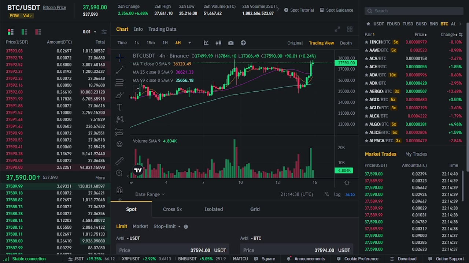Select the trend line drawing tool
Screen dimensions: 469x263
click(119, 70)
